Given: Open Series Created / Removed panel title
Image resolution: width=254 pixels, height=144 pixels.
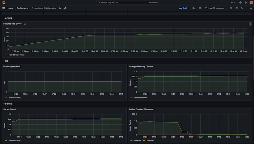Looking at the screenshot, I should (x=142, y=109).
